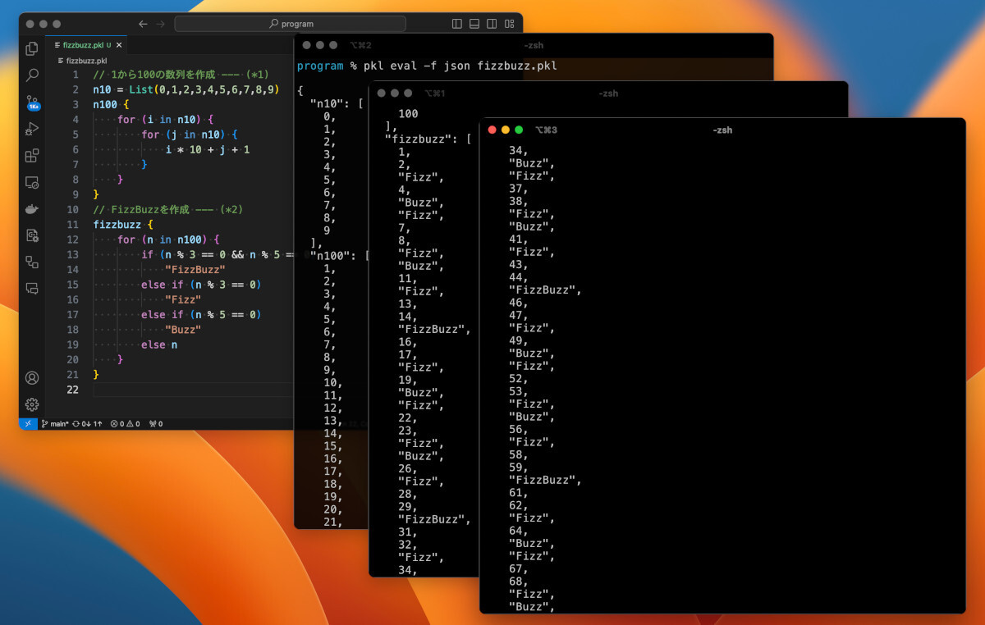Click the 'program' command center search box
Screen dimensions: 985x625
[290, 24]
